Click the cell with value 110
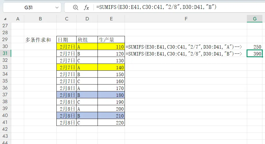265x144 pixels. tap(111, 47)
